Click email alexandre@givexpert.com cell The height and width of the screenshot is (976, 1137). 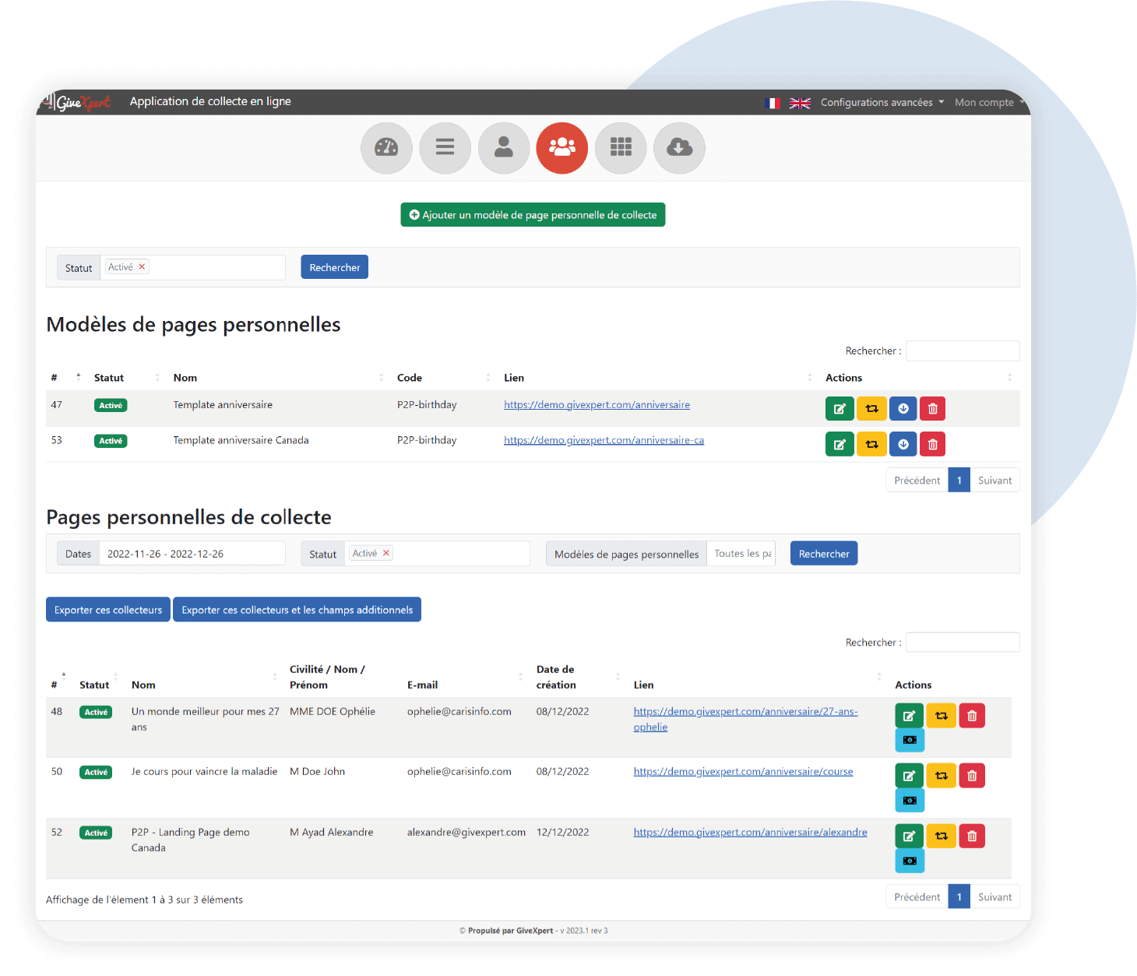coord(466,833)
